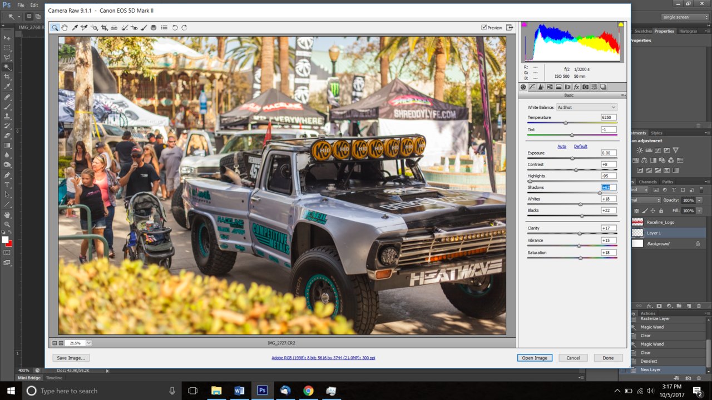
Task: Select the Color Sampler tool
Action: click(x=84, y=28)
